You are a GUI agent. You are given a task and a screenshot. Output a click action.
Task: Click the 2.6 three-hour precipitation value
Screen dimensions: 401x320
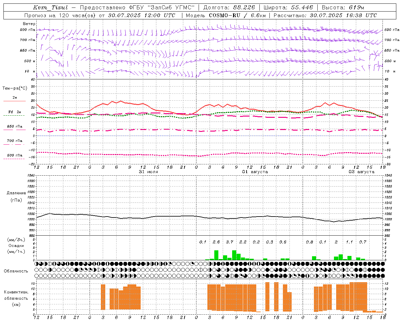point(216,242)
